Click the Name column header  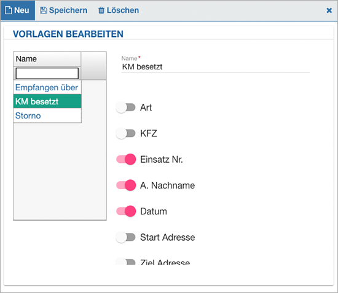[x=47, y=59]
